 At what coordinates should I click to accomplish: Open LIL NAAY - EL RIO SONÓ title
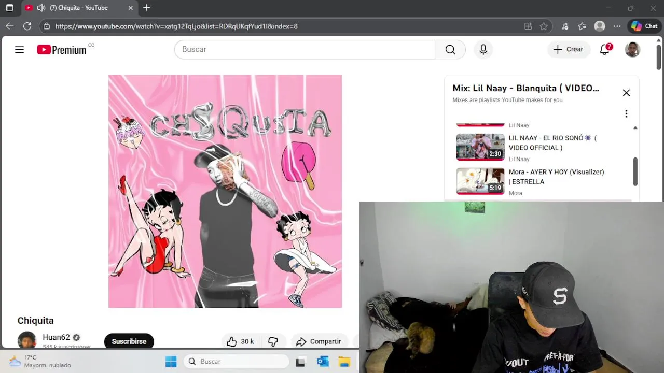[552, 143]
